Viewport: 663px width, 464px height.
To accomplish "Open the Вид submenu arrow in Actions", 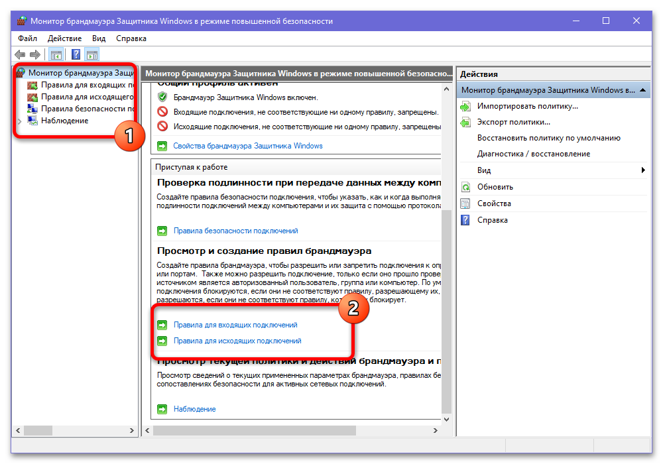I will pos(643,170).
